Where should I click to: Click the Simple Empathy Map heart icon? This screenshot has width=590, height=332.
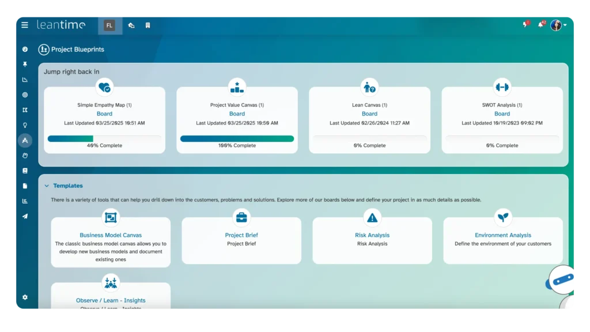point(105,88)
